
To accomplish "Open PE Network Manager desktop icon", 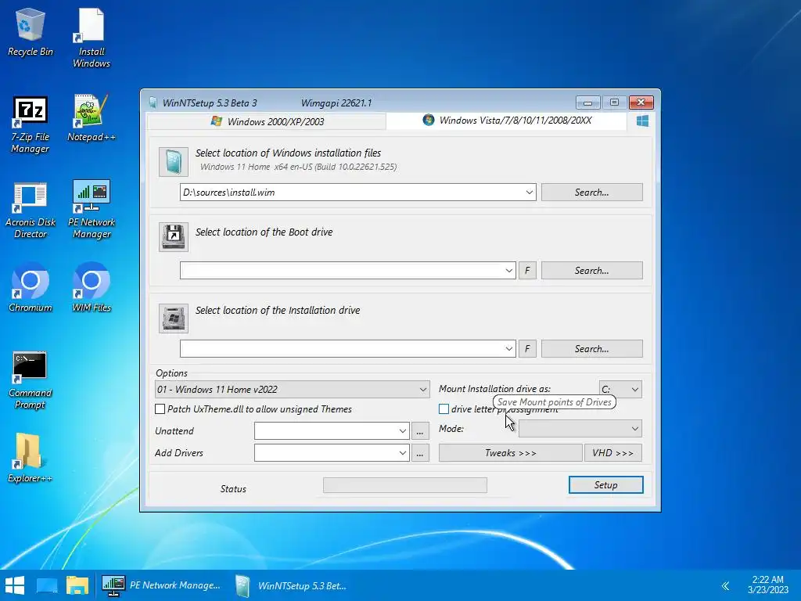I will pyautogui.click(x=92, y=210).
